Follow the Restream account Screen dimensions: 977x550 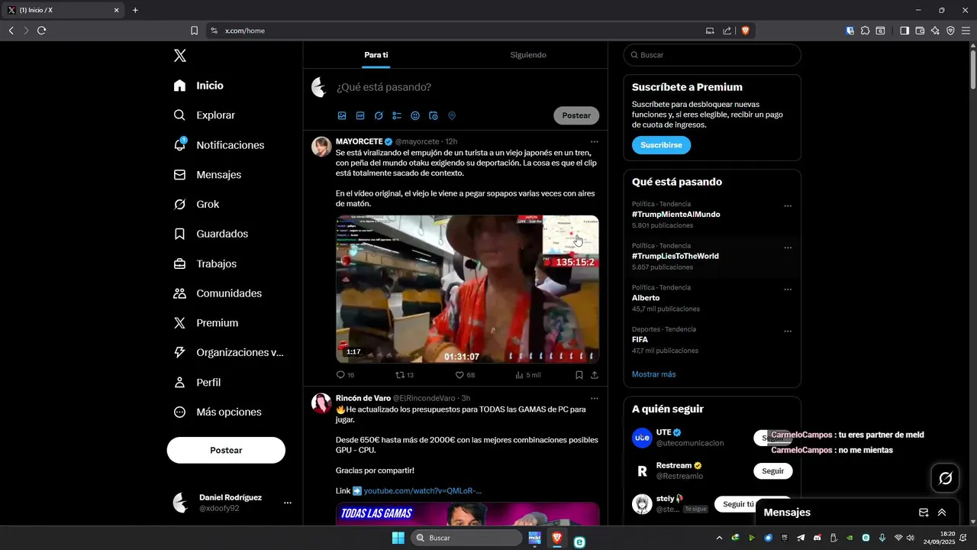click(x=772, y=471)
